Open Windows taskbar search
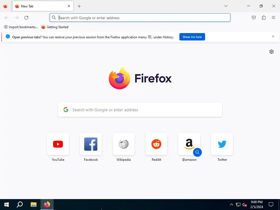Screen dimensions: 280x210 (20, 205)
